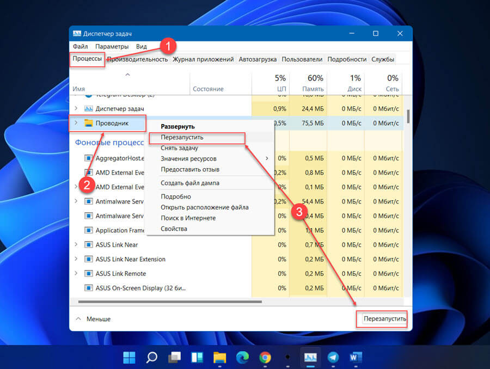This screenshot has width=490, height=369.
Task: Toggle sort arrow above Имя column
Action: tap(127, 75)
